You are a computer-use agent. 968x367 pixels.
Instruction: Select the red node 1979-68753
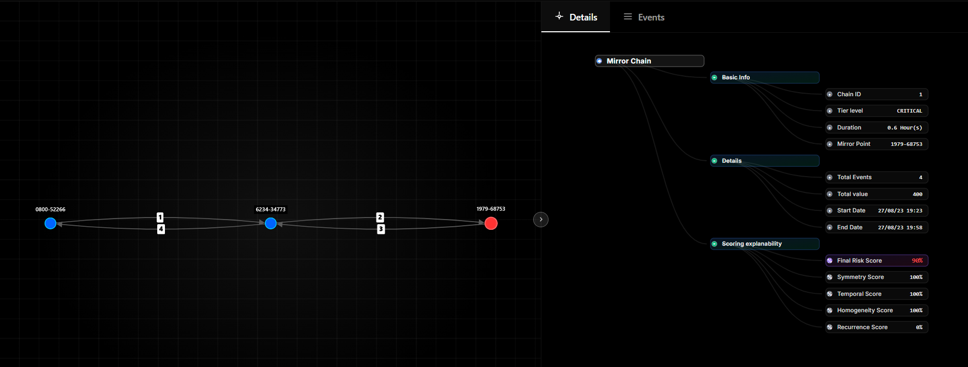coord(491,223)
